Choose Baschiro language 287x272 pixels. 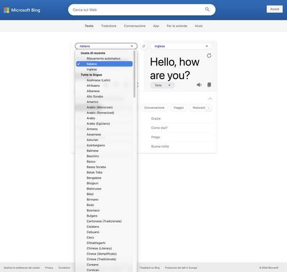coord(104,156)
